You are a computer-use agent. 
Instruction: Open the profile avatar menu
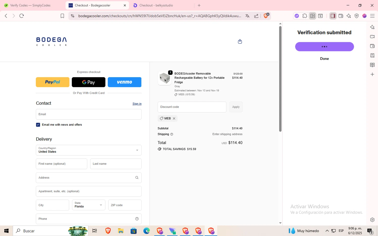tap(364, 16)
